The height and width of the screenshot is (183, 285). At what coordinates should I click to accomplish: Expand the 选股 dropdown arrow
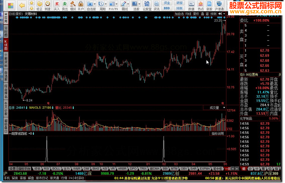coord(139,4)
